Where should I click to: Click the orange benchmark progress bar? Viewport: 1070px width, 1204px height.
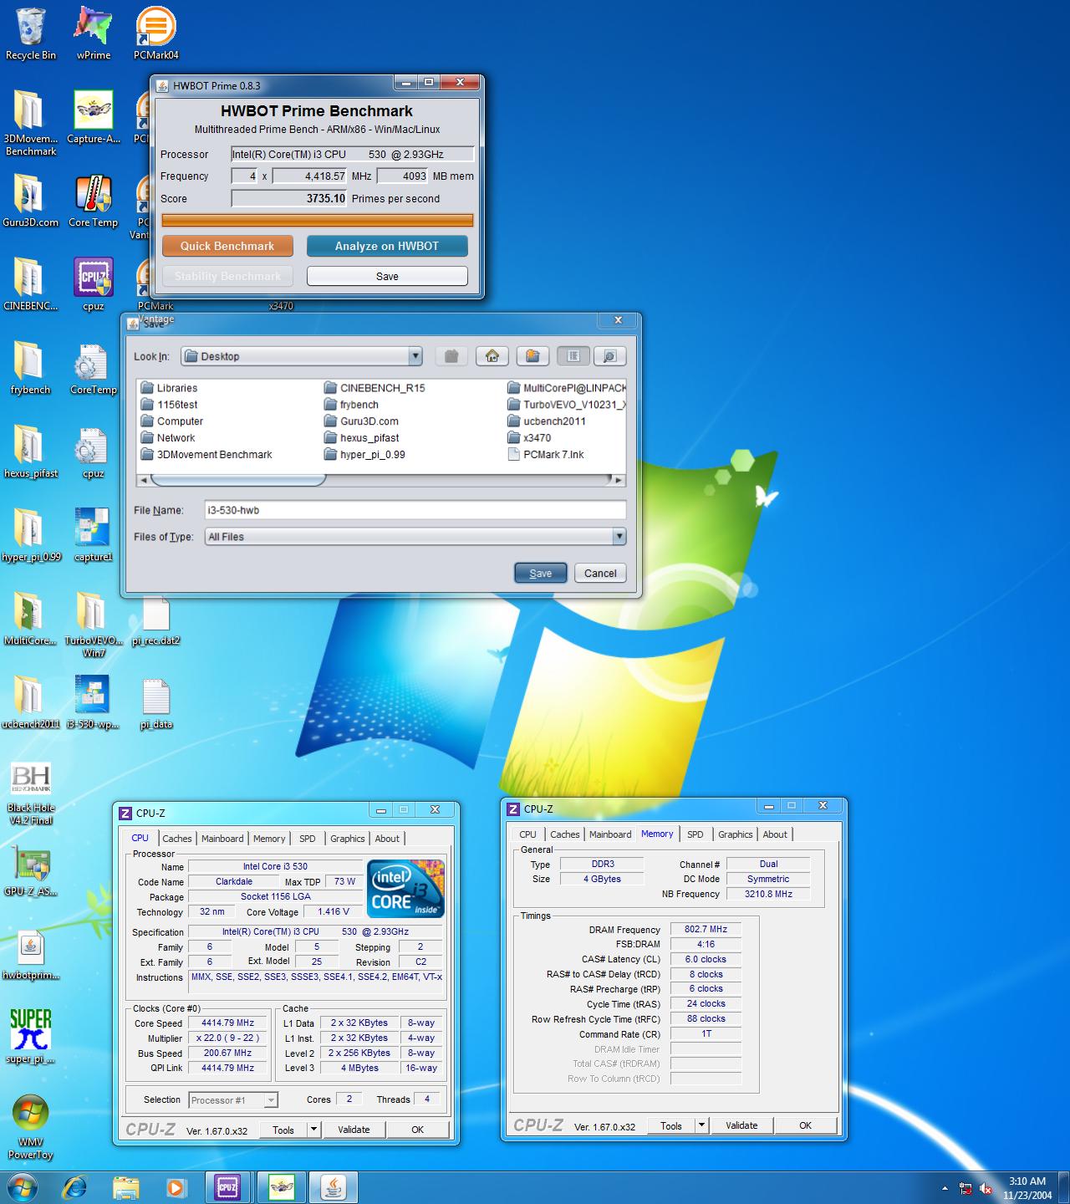coord(317,220)
